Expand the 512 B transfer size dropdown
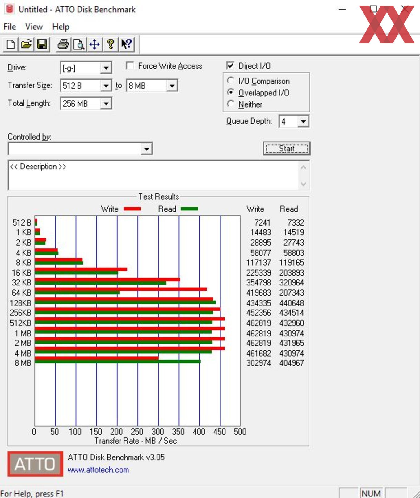The image size is (420, 498). coord(106,86)
